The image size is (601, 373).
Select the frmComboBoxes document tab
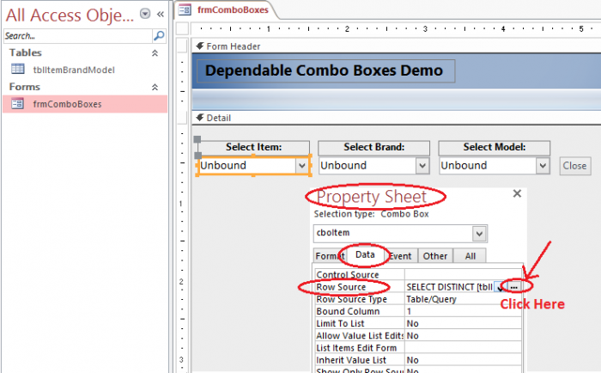coord(225,10)
